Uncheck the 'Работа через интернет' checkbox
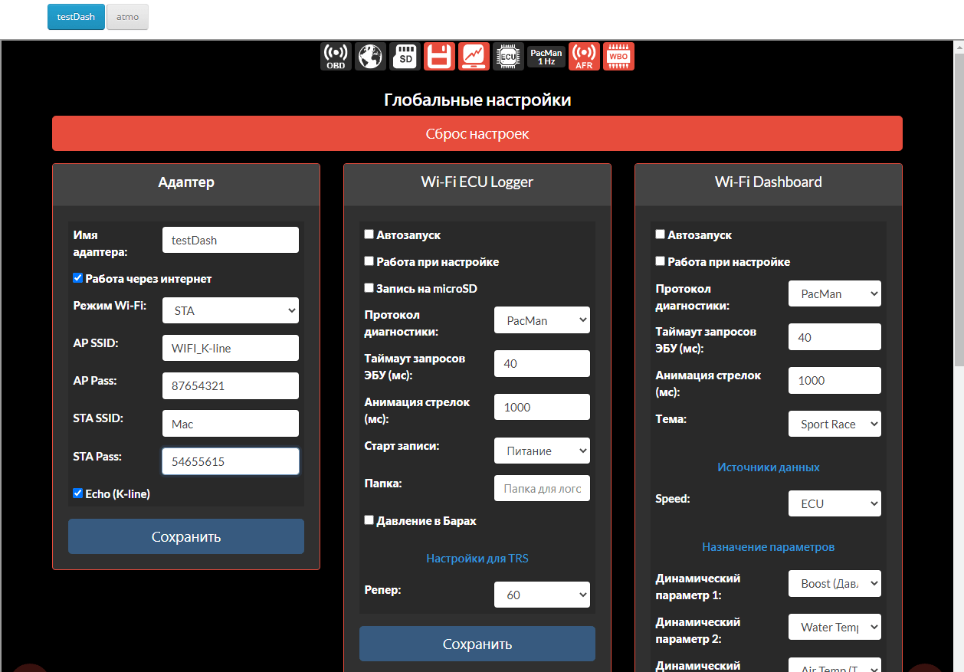The width and height of the screenshot is (964, 672). [77, 278]
